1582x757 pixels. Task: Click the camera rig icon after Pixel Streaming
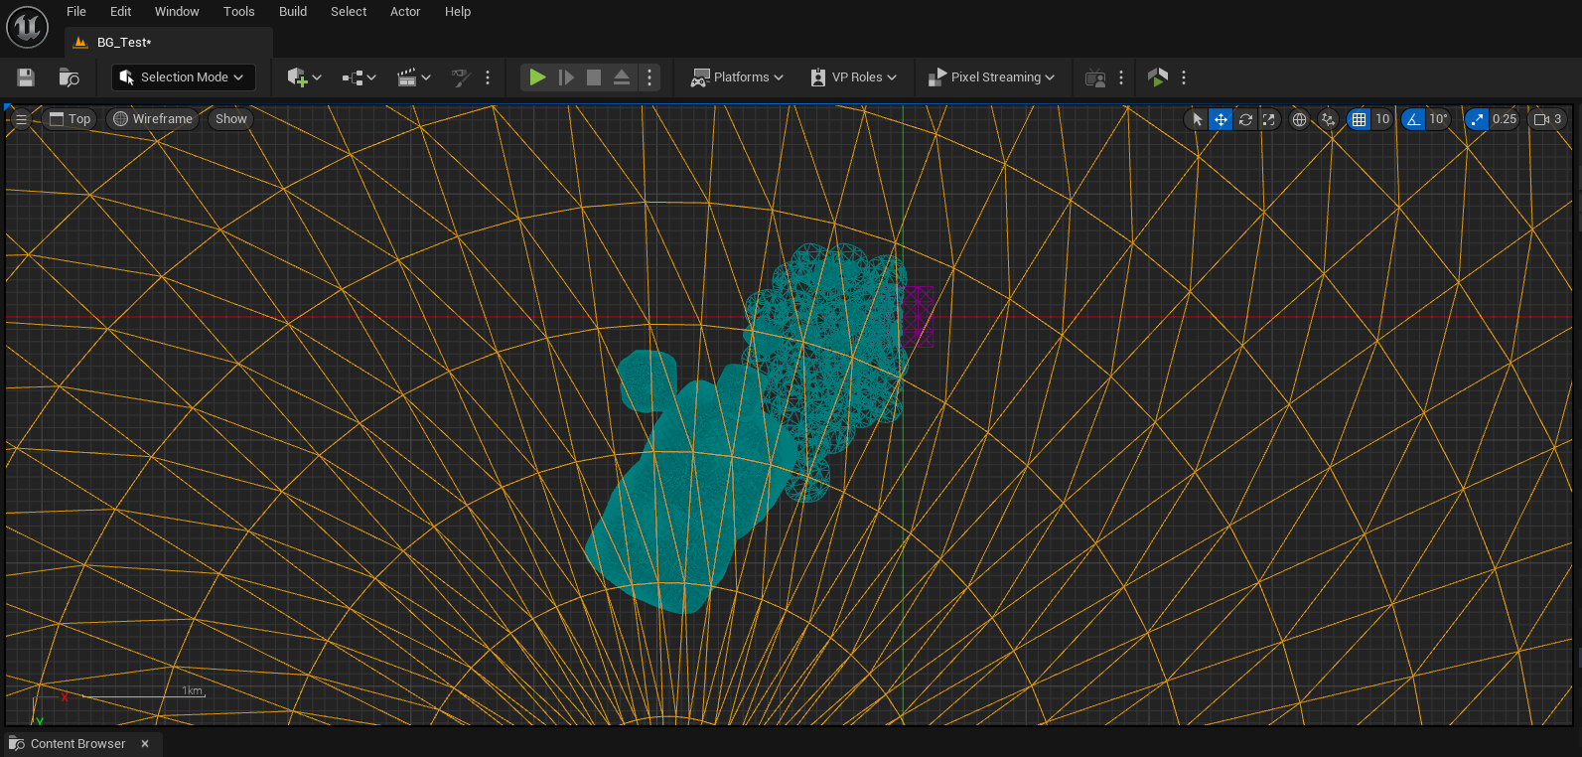tap(1095, 77)
